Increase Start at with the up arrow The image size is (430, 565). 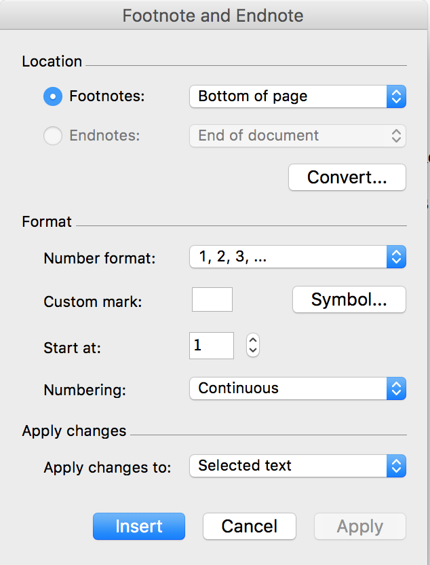tap(253, 340)
